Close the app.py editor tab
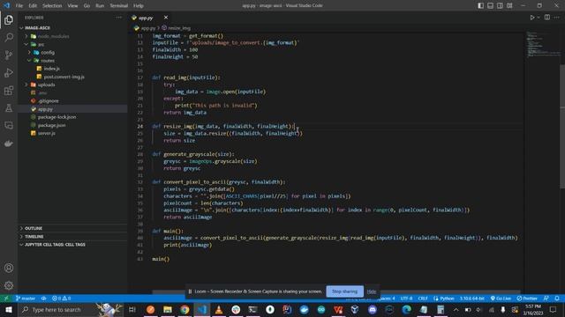565x317 pixels. coord(166,18)
